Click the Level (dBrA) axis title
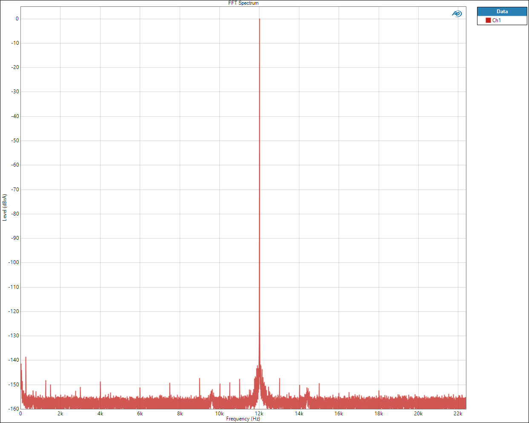 coord(5,207)
